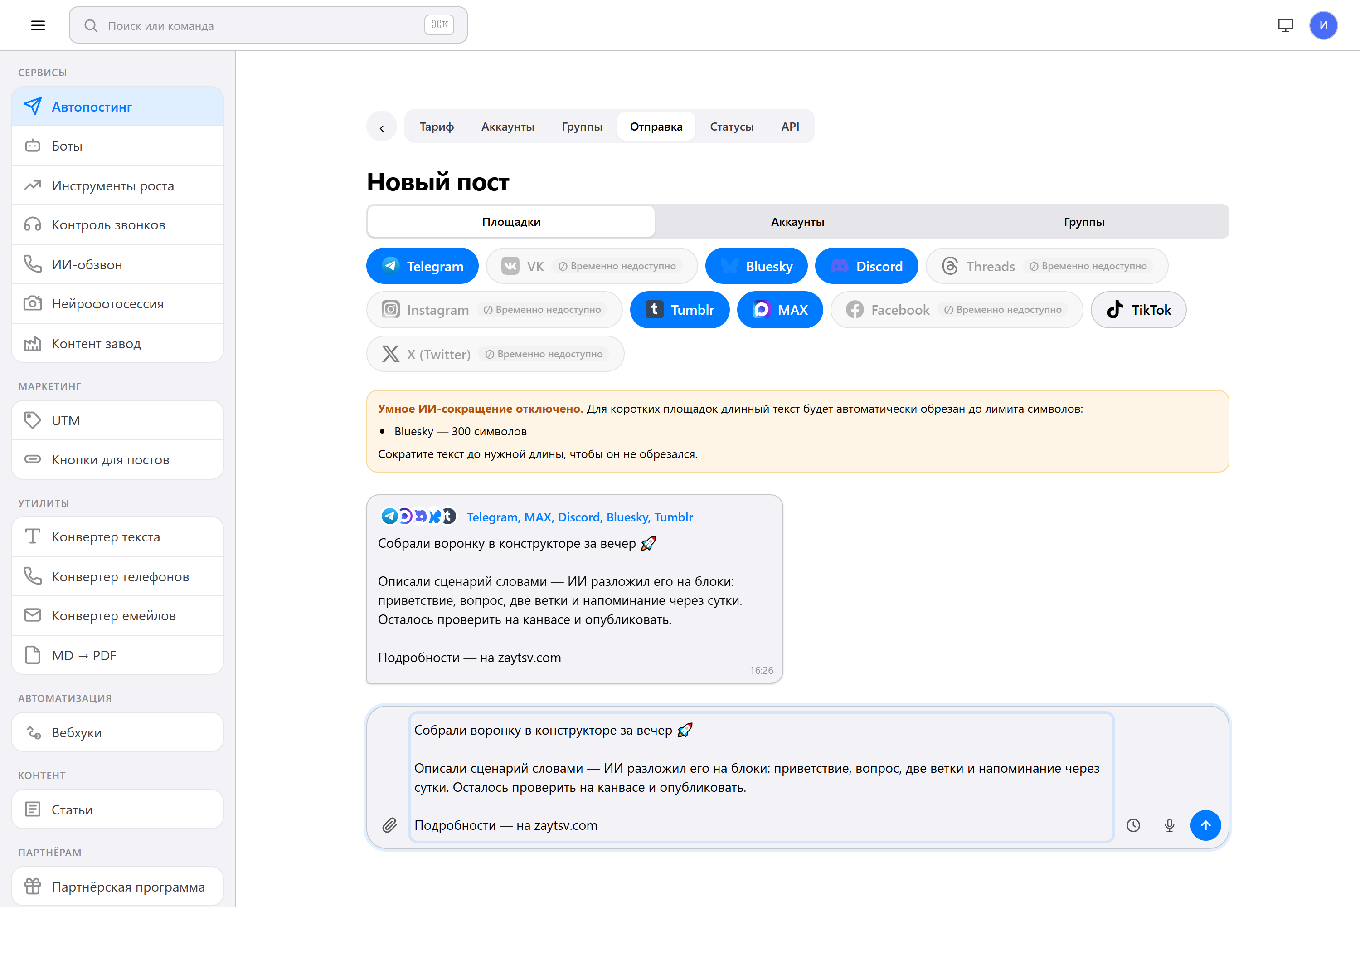Open Боты in the sidebar
The width and height of the screenshot is (1360, 965).
pos(117,146)
